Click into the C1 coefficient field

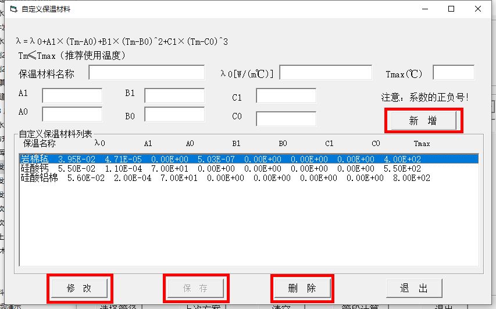pos(286,95)
